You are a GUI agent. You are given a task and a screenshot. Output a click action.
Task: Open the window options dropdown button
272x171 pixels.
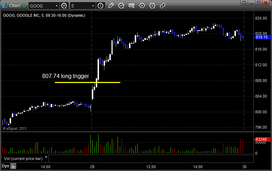(x=244, y=2)
